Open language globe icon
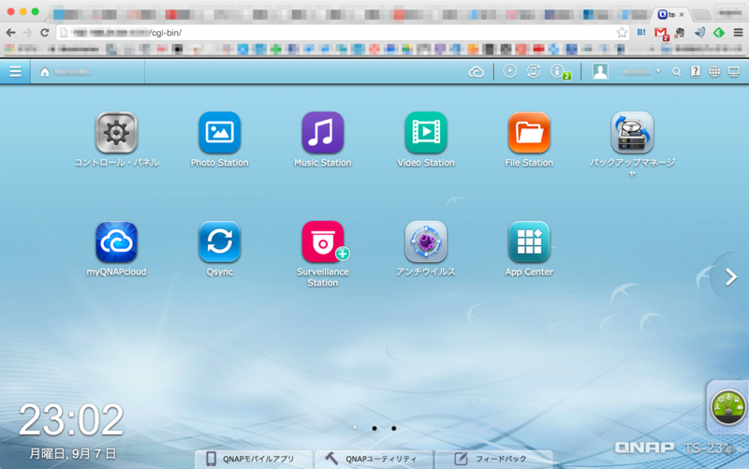Image resolution: width=749 pixels, height=469 pixels. [x=714, y=72]
